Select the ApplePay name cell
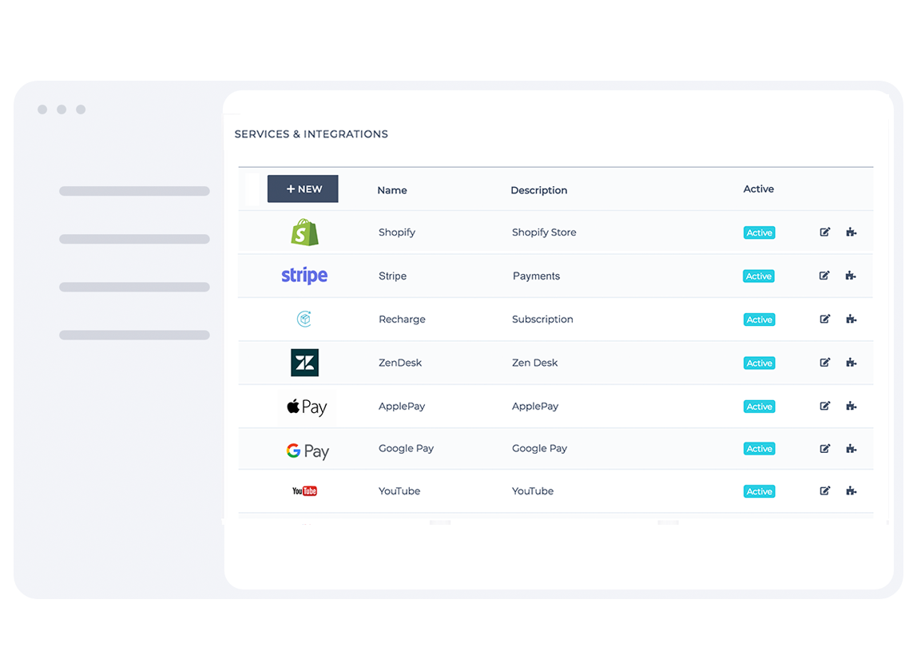Screen dimensions: 917x671 point(402,407)
